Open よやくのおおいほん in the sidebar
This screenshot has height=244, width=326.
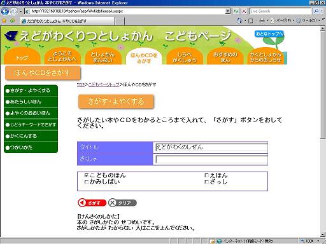(31, 113)
